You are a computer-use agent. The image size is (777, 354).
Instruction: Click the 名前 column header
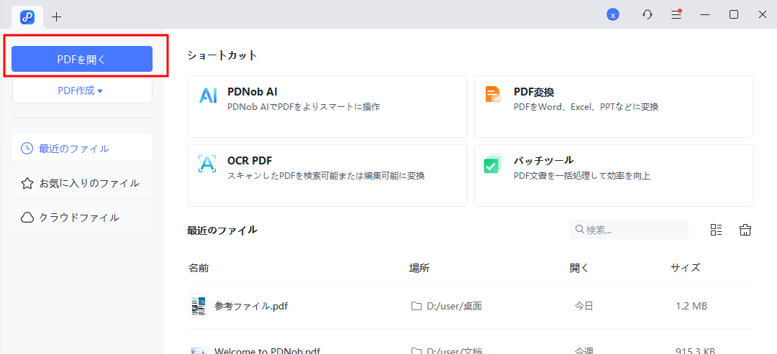[x=199, y=268]
